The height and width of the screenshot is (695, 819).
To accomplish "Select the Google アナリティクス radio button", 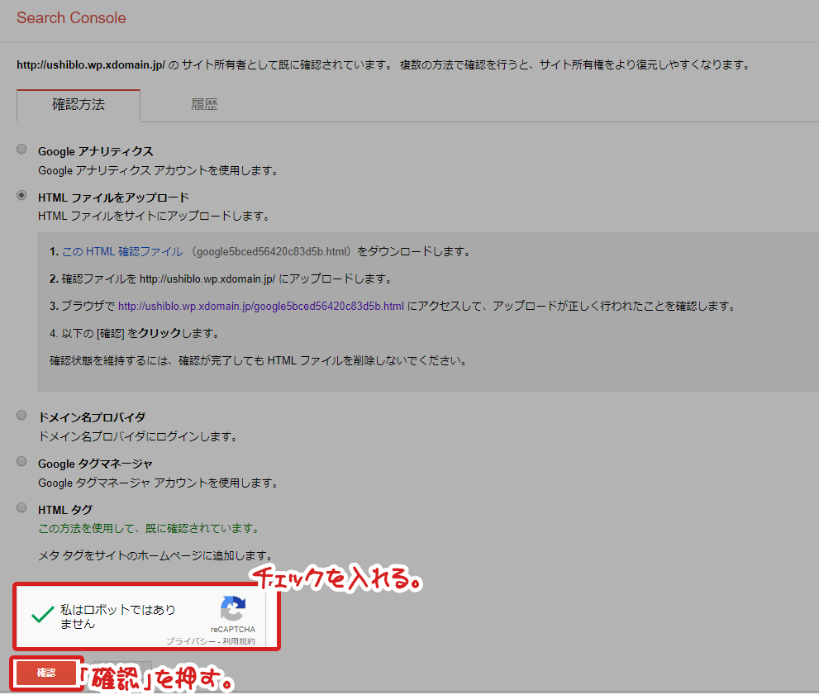I will tap(21, 150).
